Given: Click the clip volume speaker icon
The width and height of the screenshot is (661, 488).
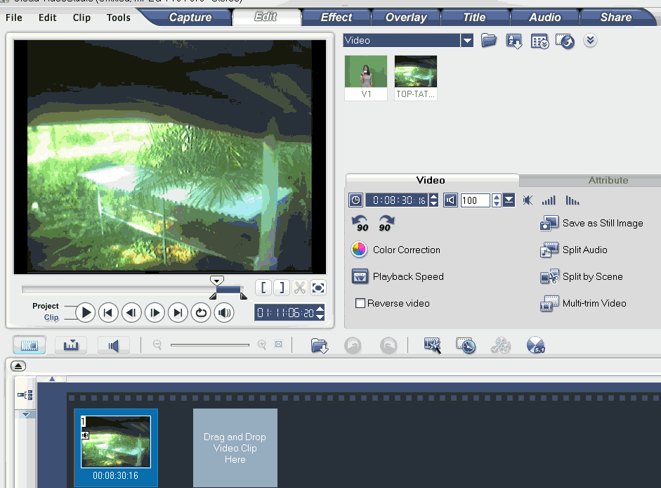Looking at the screenshot, I should click(450, 200).
